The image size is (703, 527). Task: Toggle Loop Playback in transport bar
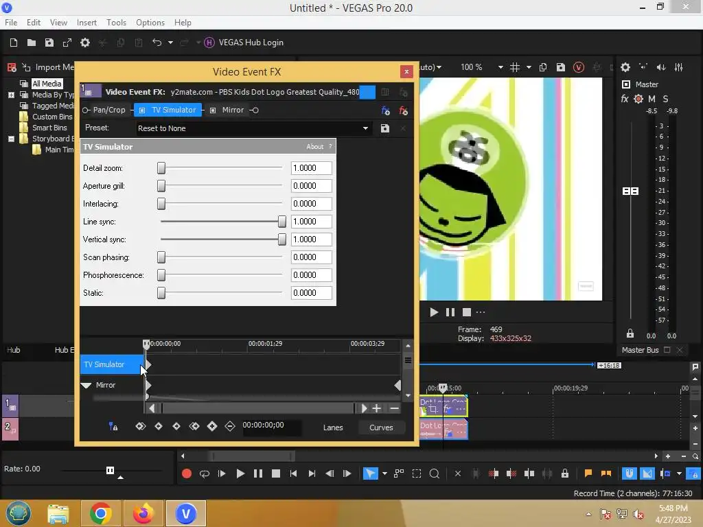pos(204,473)
